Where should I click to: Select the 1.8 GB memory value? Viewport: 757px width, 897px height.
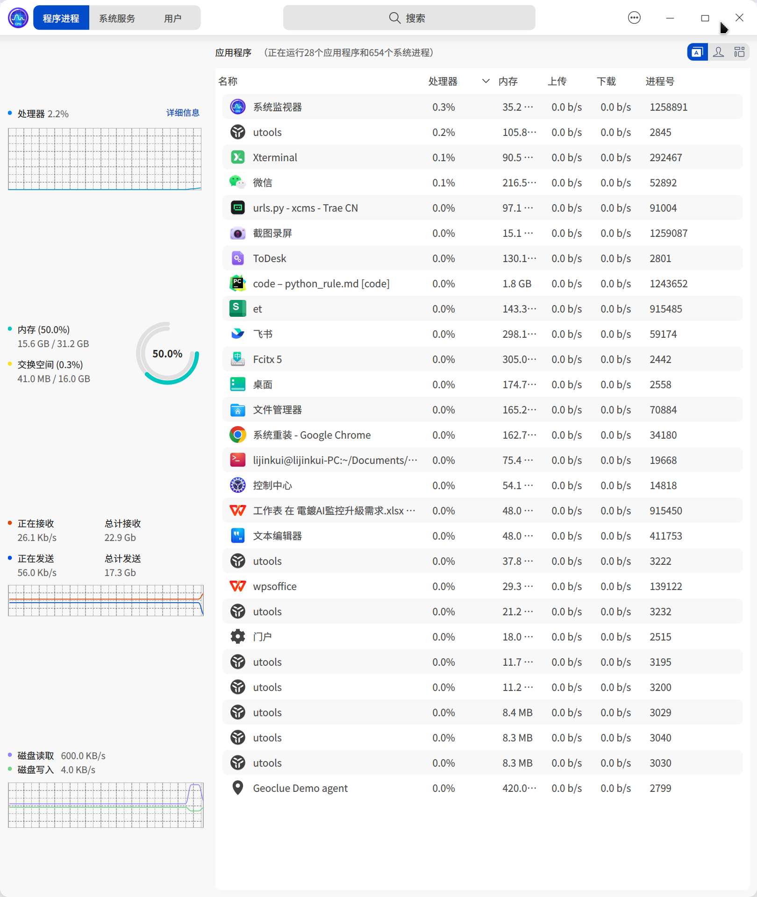coord(517,284)
